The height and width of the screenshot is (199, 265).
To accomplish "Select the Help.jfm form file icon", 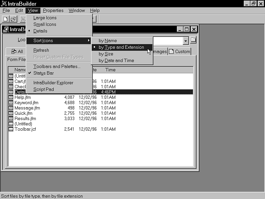I will [x=11, y=98].
